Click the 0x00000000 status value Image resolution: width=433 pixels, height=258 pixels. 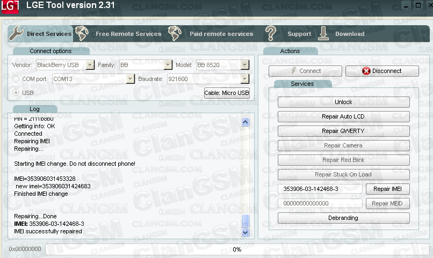(25, 249)
